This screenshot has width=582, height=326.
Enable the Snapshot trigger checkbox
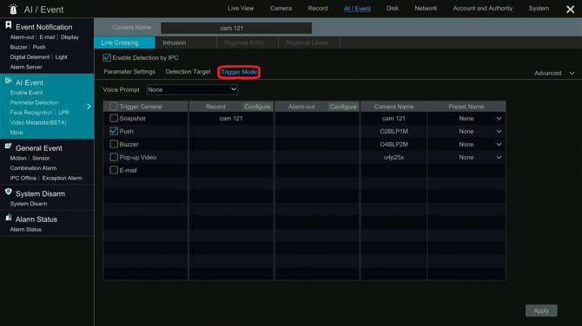pos(114,118)
